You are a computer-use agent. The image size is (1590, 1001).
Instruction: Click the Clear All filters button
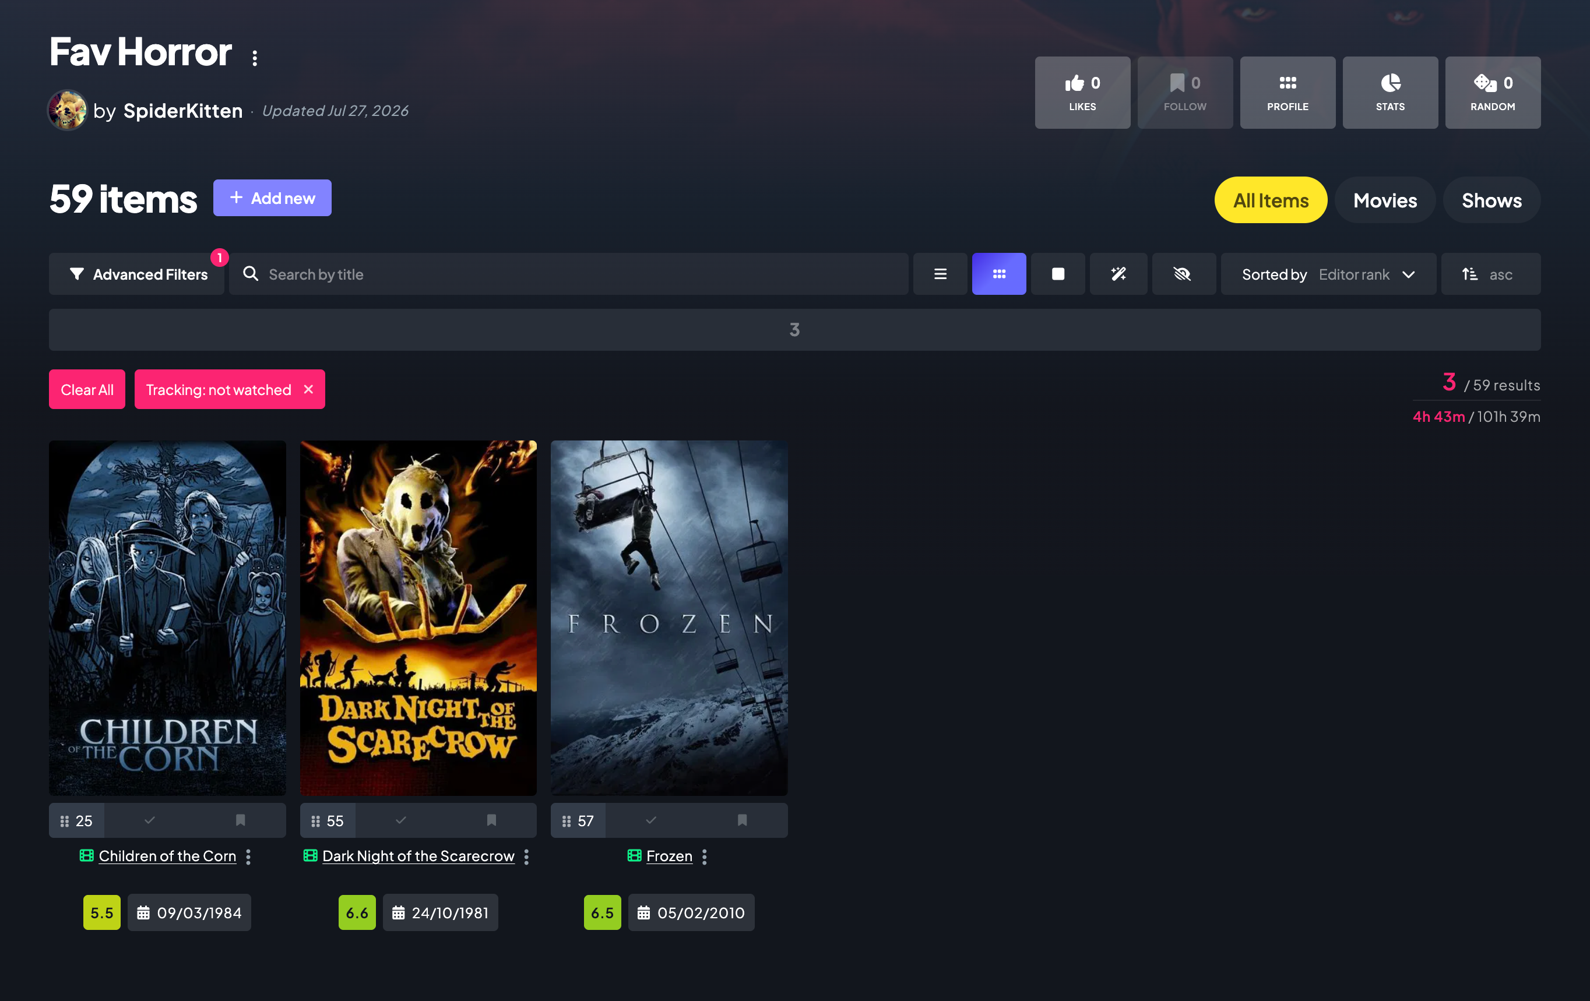(x=87, y=390)
